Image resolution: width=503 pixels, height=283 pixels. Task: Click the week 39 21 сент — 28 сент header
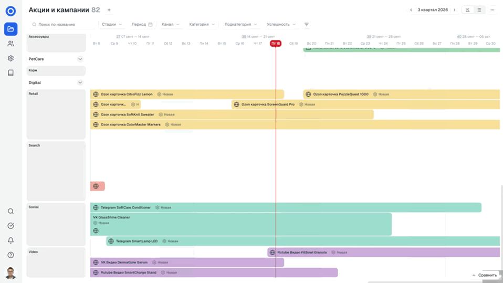pos(384,37)
